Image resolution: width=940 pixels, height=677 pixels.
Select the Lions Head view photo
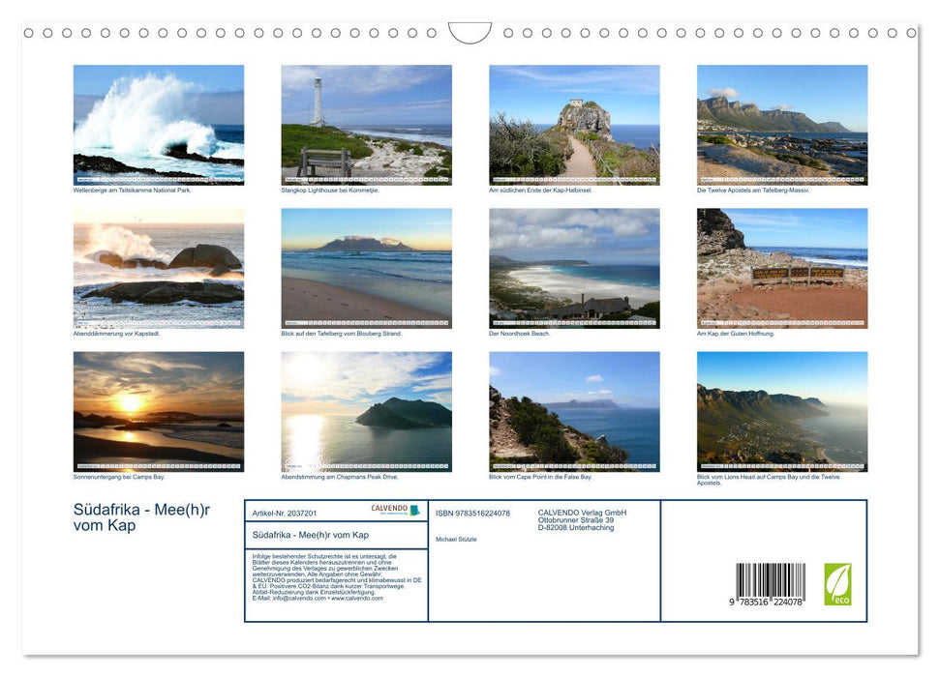pyautogui.click(x=782, y=411)
